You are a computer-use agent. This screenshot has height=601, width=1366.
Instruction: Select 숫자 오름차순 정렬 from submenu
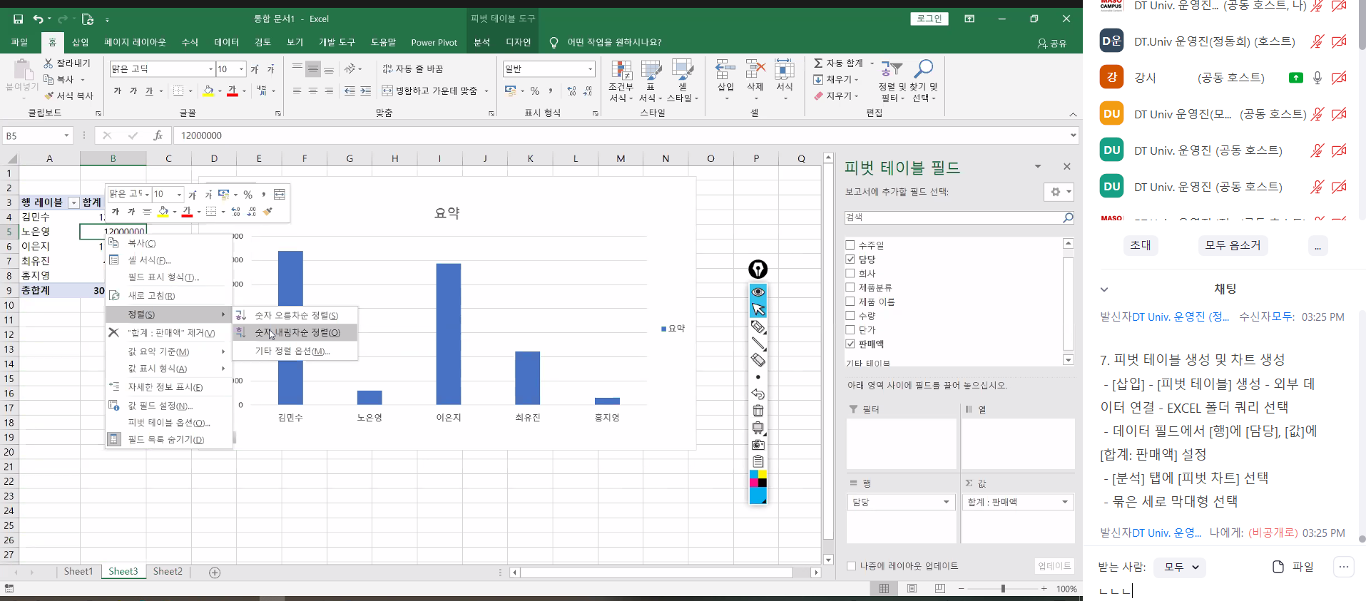coord(296,315)
